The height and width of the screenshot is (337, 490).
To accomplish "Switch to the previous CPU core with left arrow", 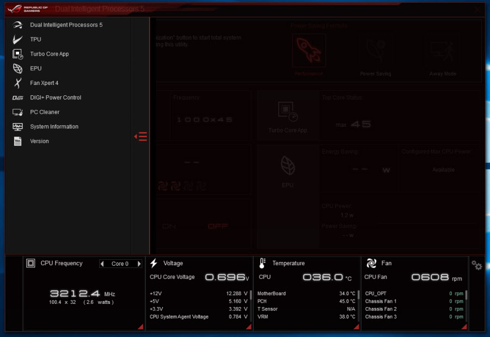I will click(x=102, y=264).
